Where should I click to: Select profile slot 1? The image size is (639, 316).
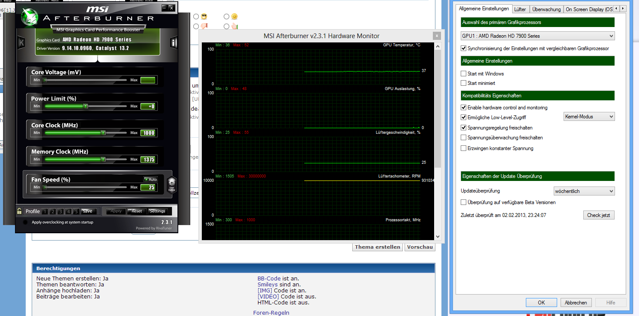click(x=45, y=211)
